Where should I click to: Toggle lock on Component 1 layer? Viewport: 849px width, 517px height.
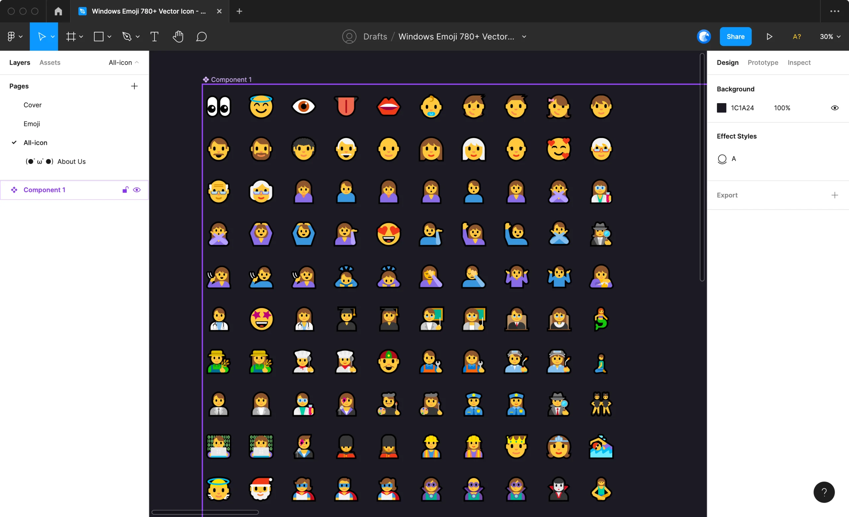[125, 190]
